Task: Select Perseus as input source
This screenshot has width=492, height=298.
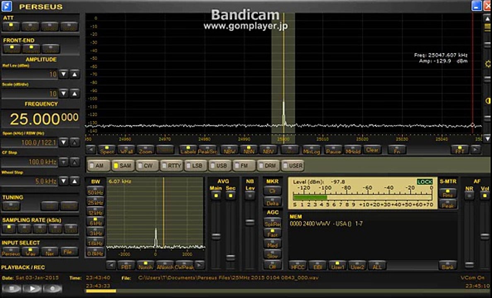Action: tap(11, 252)
